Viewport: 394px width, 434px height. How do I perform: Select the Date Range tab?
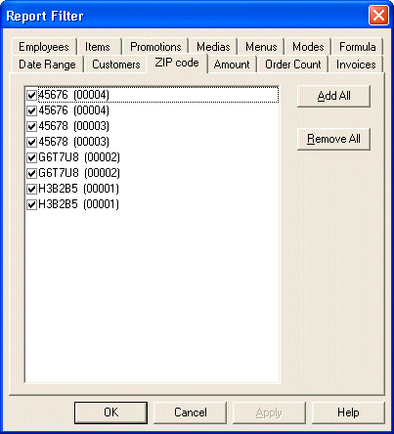click(47, 65)
